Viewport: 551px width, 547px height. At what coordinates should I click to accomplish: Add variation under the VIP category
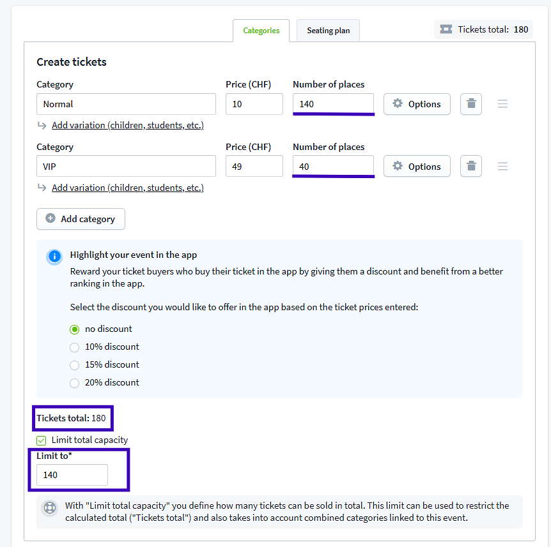pyautogui.click(x=128, y=188)
